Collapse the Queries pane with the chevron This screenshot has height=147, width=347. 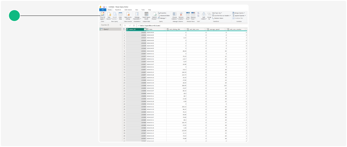tap(120, 25)
